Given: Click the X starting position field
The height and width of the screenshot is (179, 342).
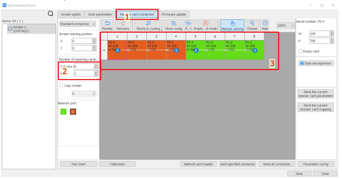Looking at the screenshot, I should point(82,41).
